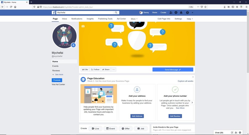Click the chat compose new message icon
249x135 pixels.
pyautogui.click(x=232, y=133)
